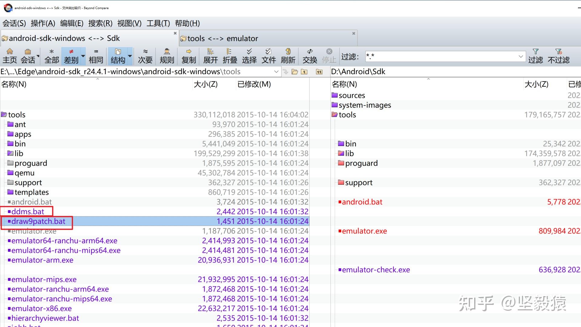581x327 pixels.
Task: Click the 折叠 (Collapse all) toolbar icon
Action: (230, 56)
